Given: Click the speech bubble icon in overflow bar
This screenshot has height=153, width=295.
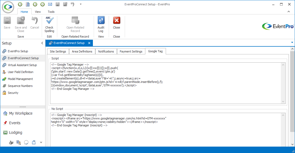Looking at the screenshot, I should 26,142.
